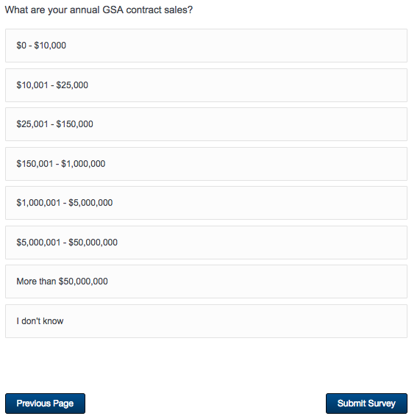Finish by submitting the survey

(x=367, y=404)
